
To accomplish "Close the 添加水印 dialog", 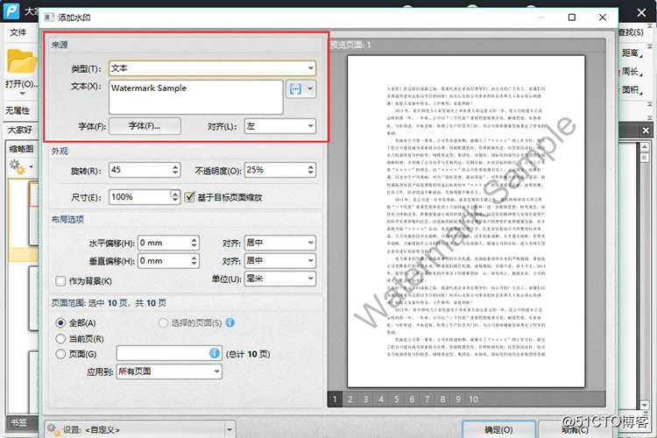I will (603, 18).
